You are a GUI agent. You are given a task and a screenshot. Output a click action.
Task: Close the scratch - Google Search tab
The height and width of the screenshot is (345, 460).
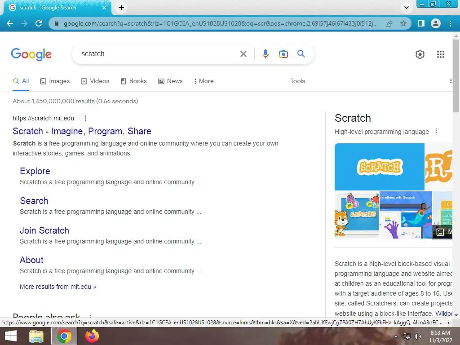point(104,8)
